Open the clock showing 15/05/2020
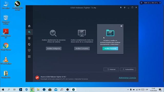Viewport: 164px width, 92px height. (x=153, y=90)
